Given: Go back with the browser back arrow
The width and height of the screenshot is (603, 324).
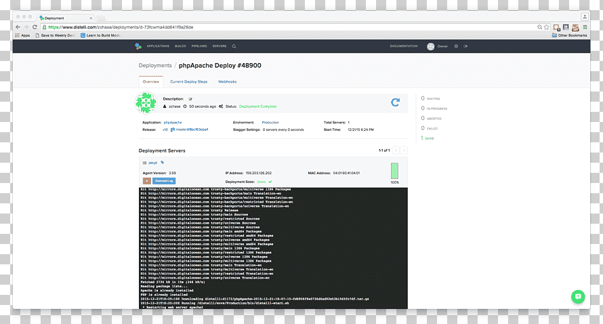Looking at the screenshot, I should tap(18, 27).
